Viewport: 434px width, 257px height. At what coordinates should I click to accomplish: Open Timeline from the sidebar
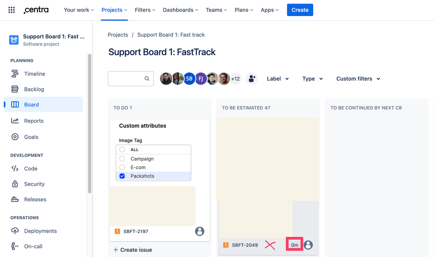[x=34, y=73]
